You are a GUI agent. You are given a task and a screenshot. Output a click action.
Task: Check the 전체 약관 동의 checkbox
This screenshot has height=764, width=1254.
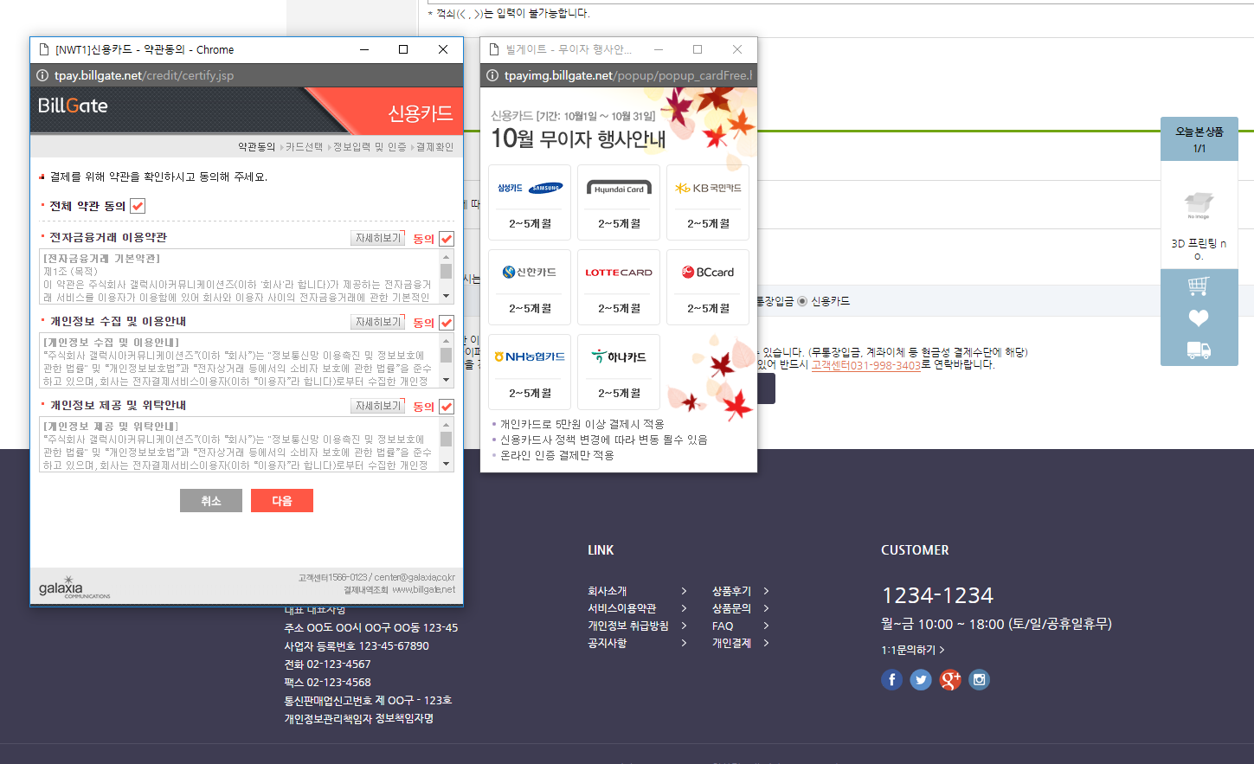pos(138,206)
